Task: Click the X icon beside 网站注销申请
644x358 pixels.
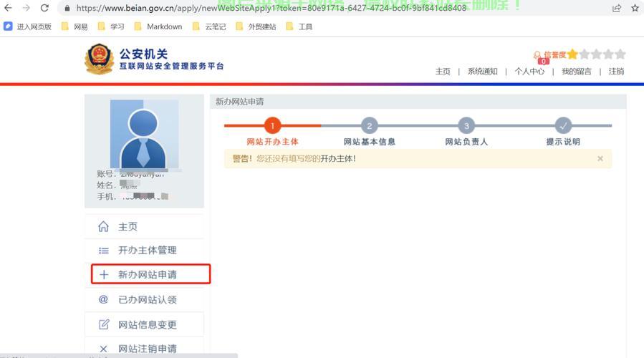Action: 103,349
